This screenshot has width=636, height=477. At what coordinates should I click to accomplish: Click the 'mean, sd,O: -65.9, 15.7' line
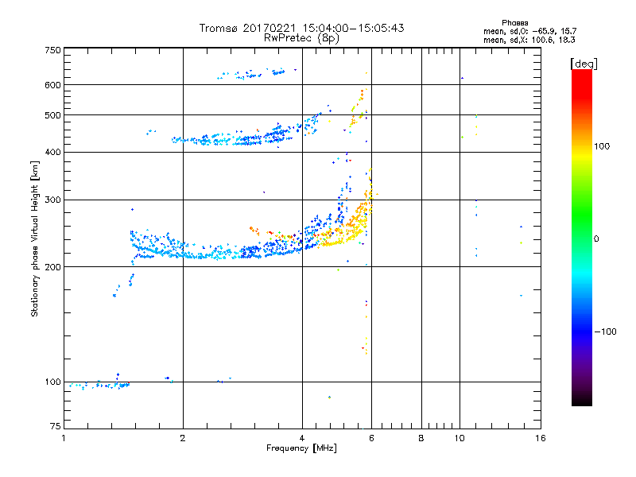[529, 31]
